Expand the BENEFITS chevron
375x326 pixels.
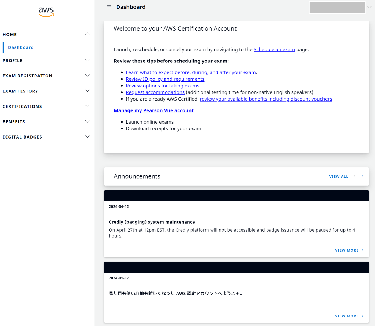tap(87, 121)
